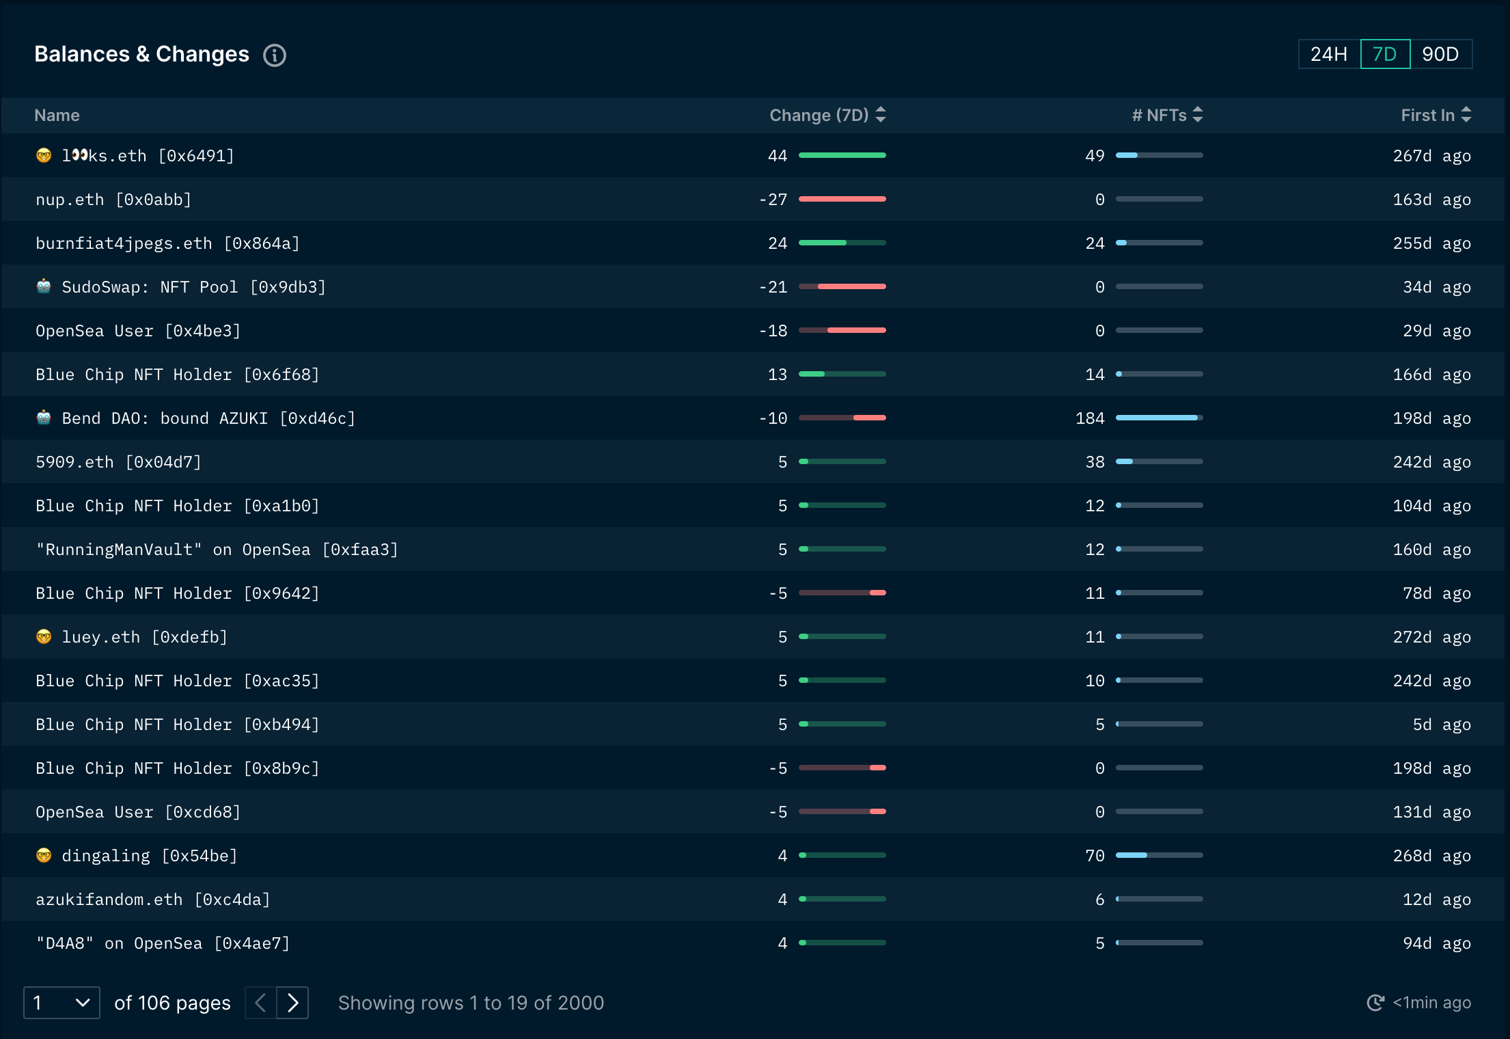Click the Name column header

(x=57, y=116)
